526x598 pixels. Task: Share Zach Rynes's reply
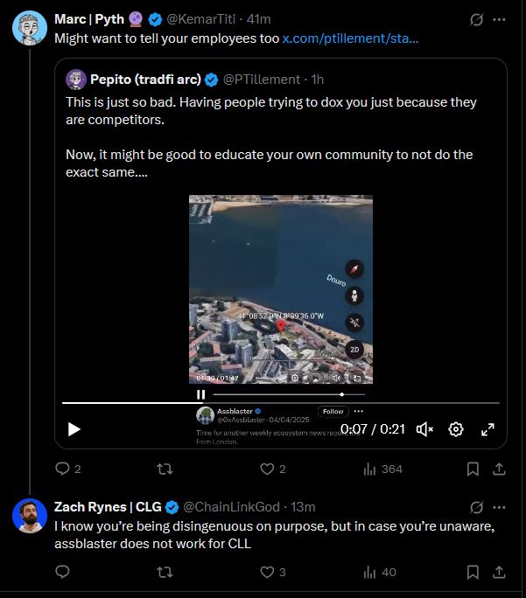[500, 573]
